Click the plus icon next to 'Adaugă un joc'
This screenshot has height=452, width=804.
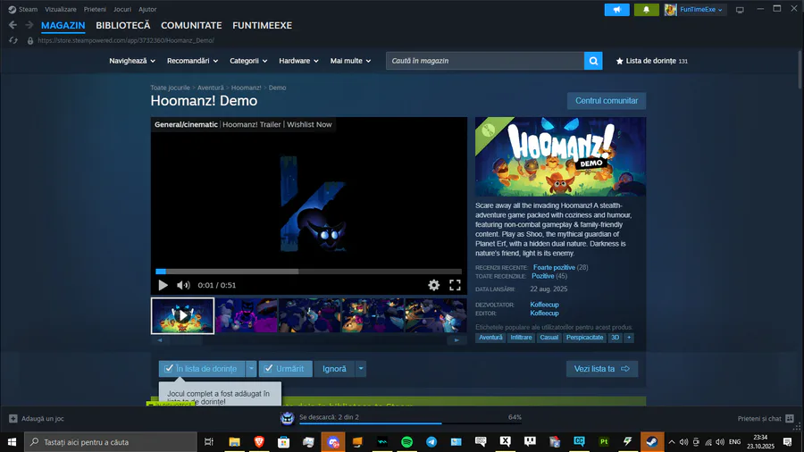[x=13, y=419]
